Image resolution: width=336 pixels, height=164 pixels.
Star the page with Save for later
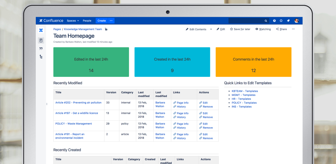(x=240, y=29)
